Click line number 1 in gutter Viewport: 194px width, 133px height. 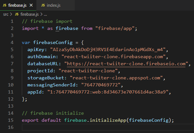(12, 21)
